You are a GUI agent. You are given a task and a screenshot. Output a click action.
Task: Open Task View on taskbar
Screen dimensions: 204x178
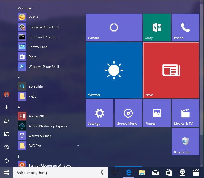point(115,173)
